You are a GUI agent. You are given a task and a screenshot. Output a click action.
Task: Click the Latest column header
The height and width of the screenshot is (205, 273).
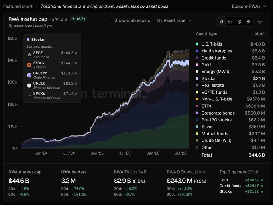[x=259, y=34]
